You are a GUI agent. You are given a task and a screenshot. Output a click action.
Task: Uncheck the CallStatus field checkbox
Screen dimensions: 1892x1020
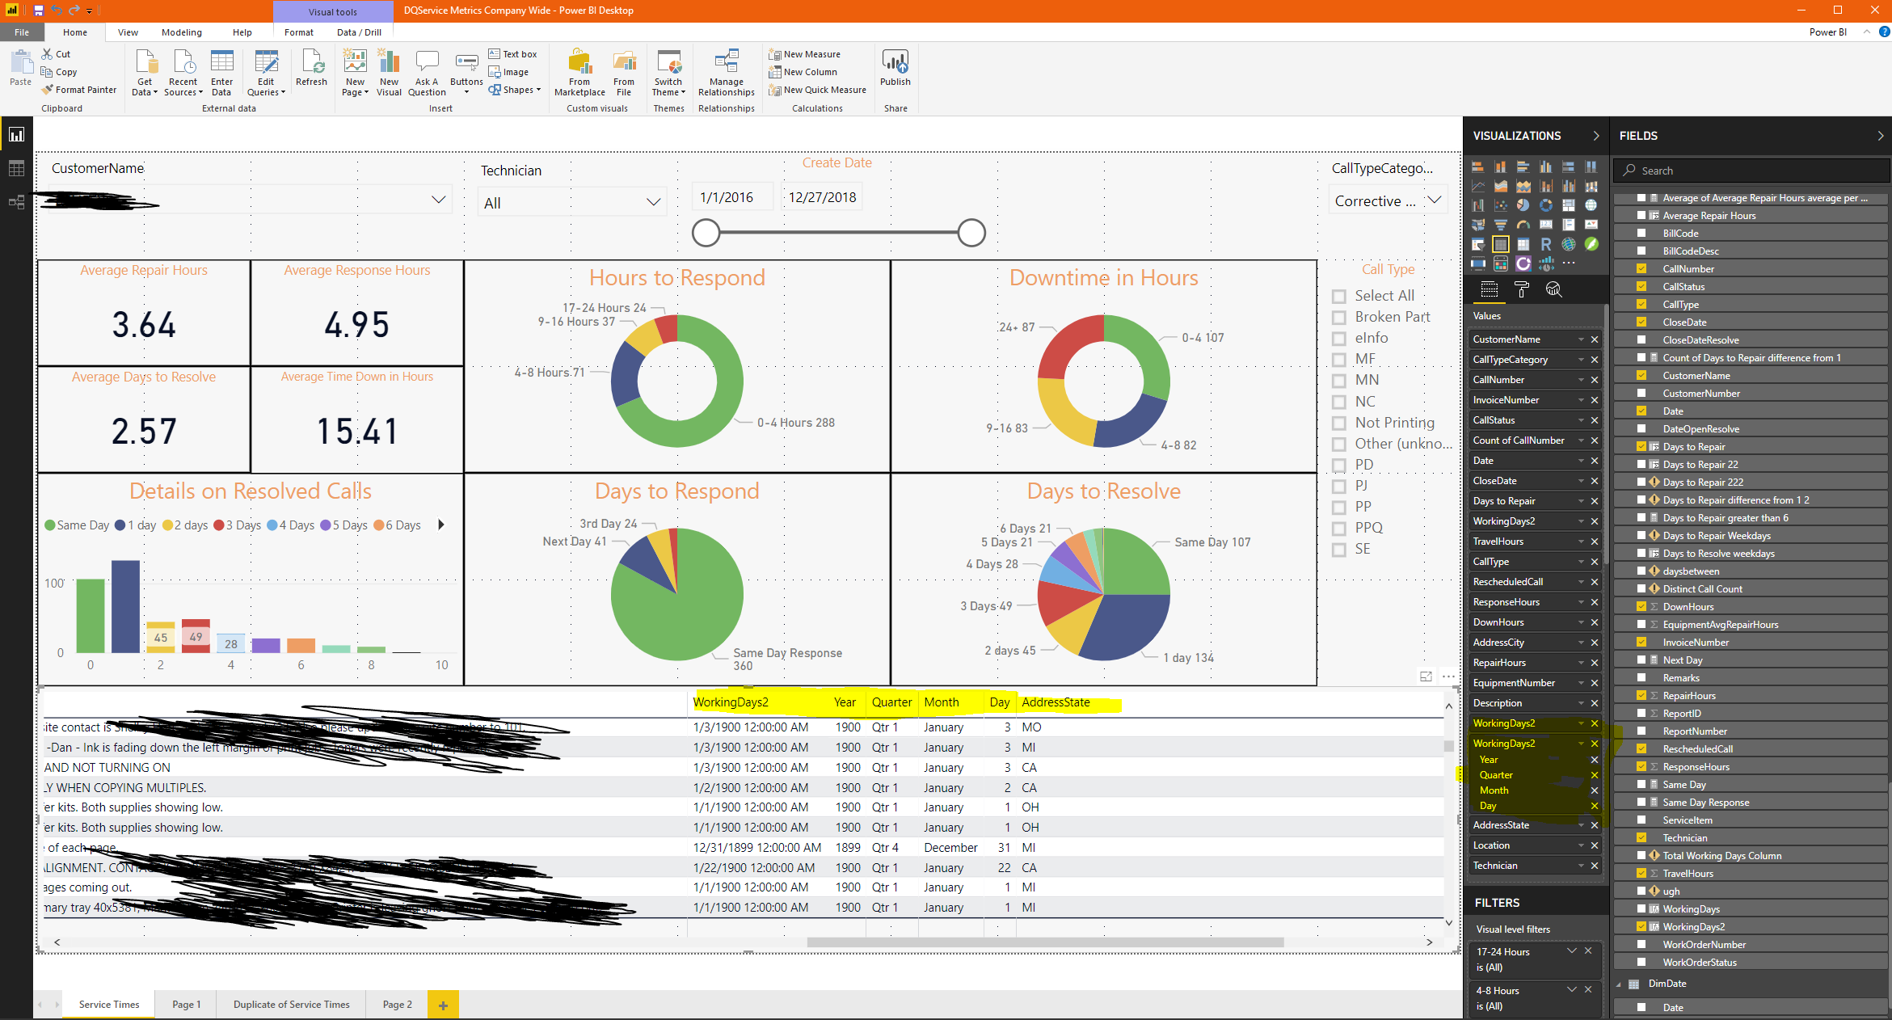coord(1641,286)
